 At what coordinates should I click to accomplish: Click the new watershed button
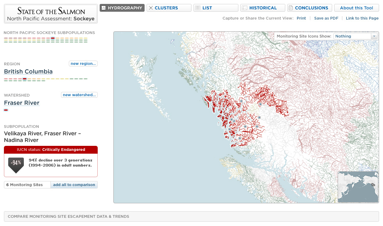(79, 95)
